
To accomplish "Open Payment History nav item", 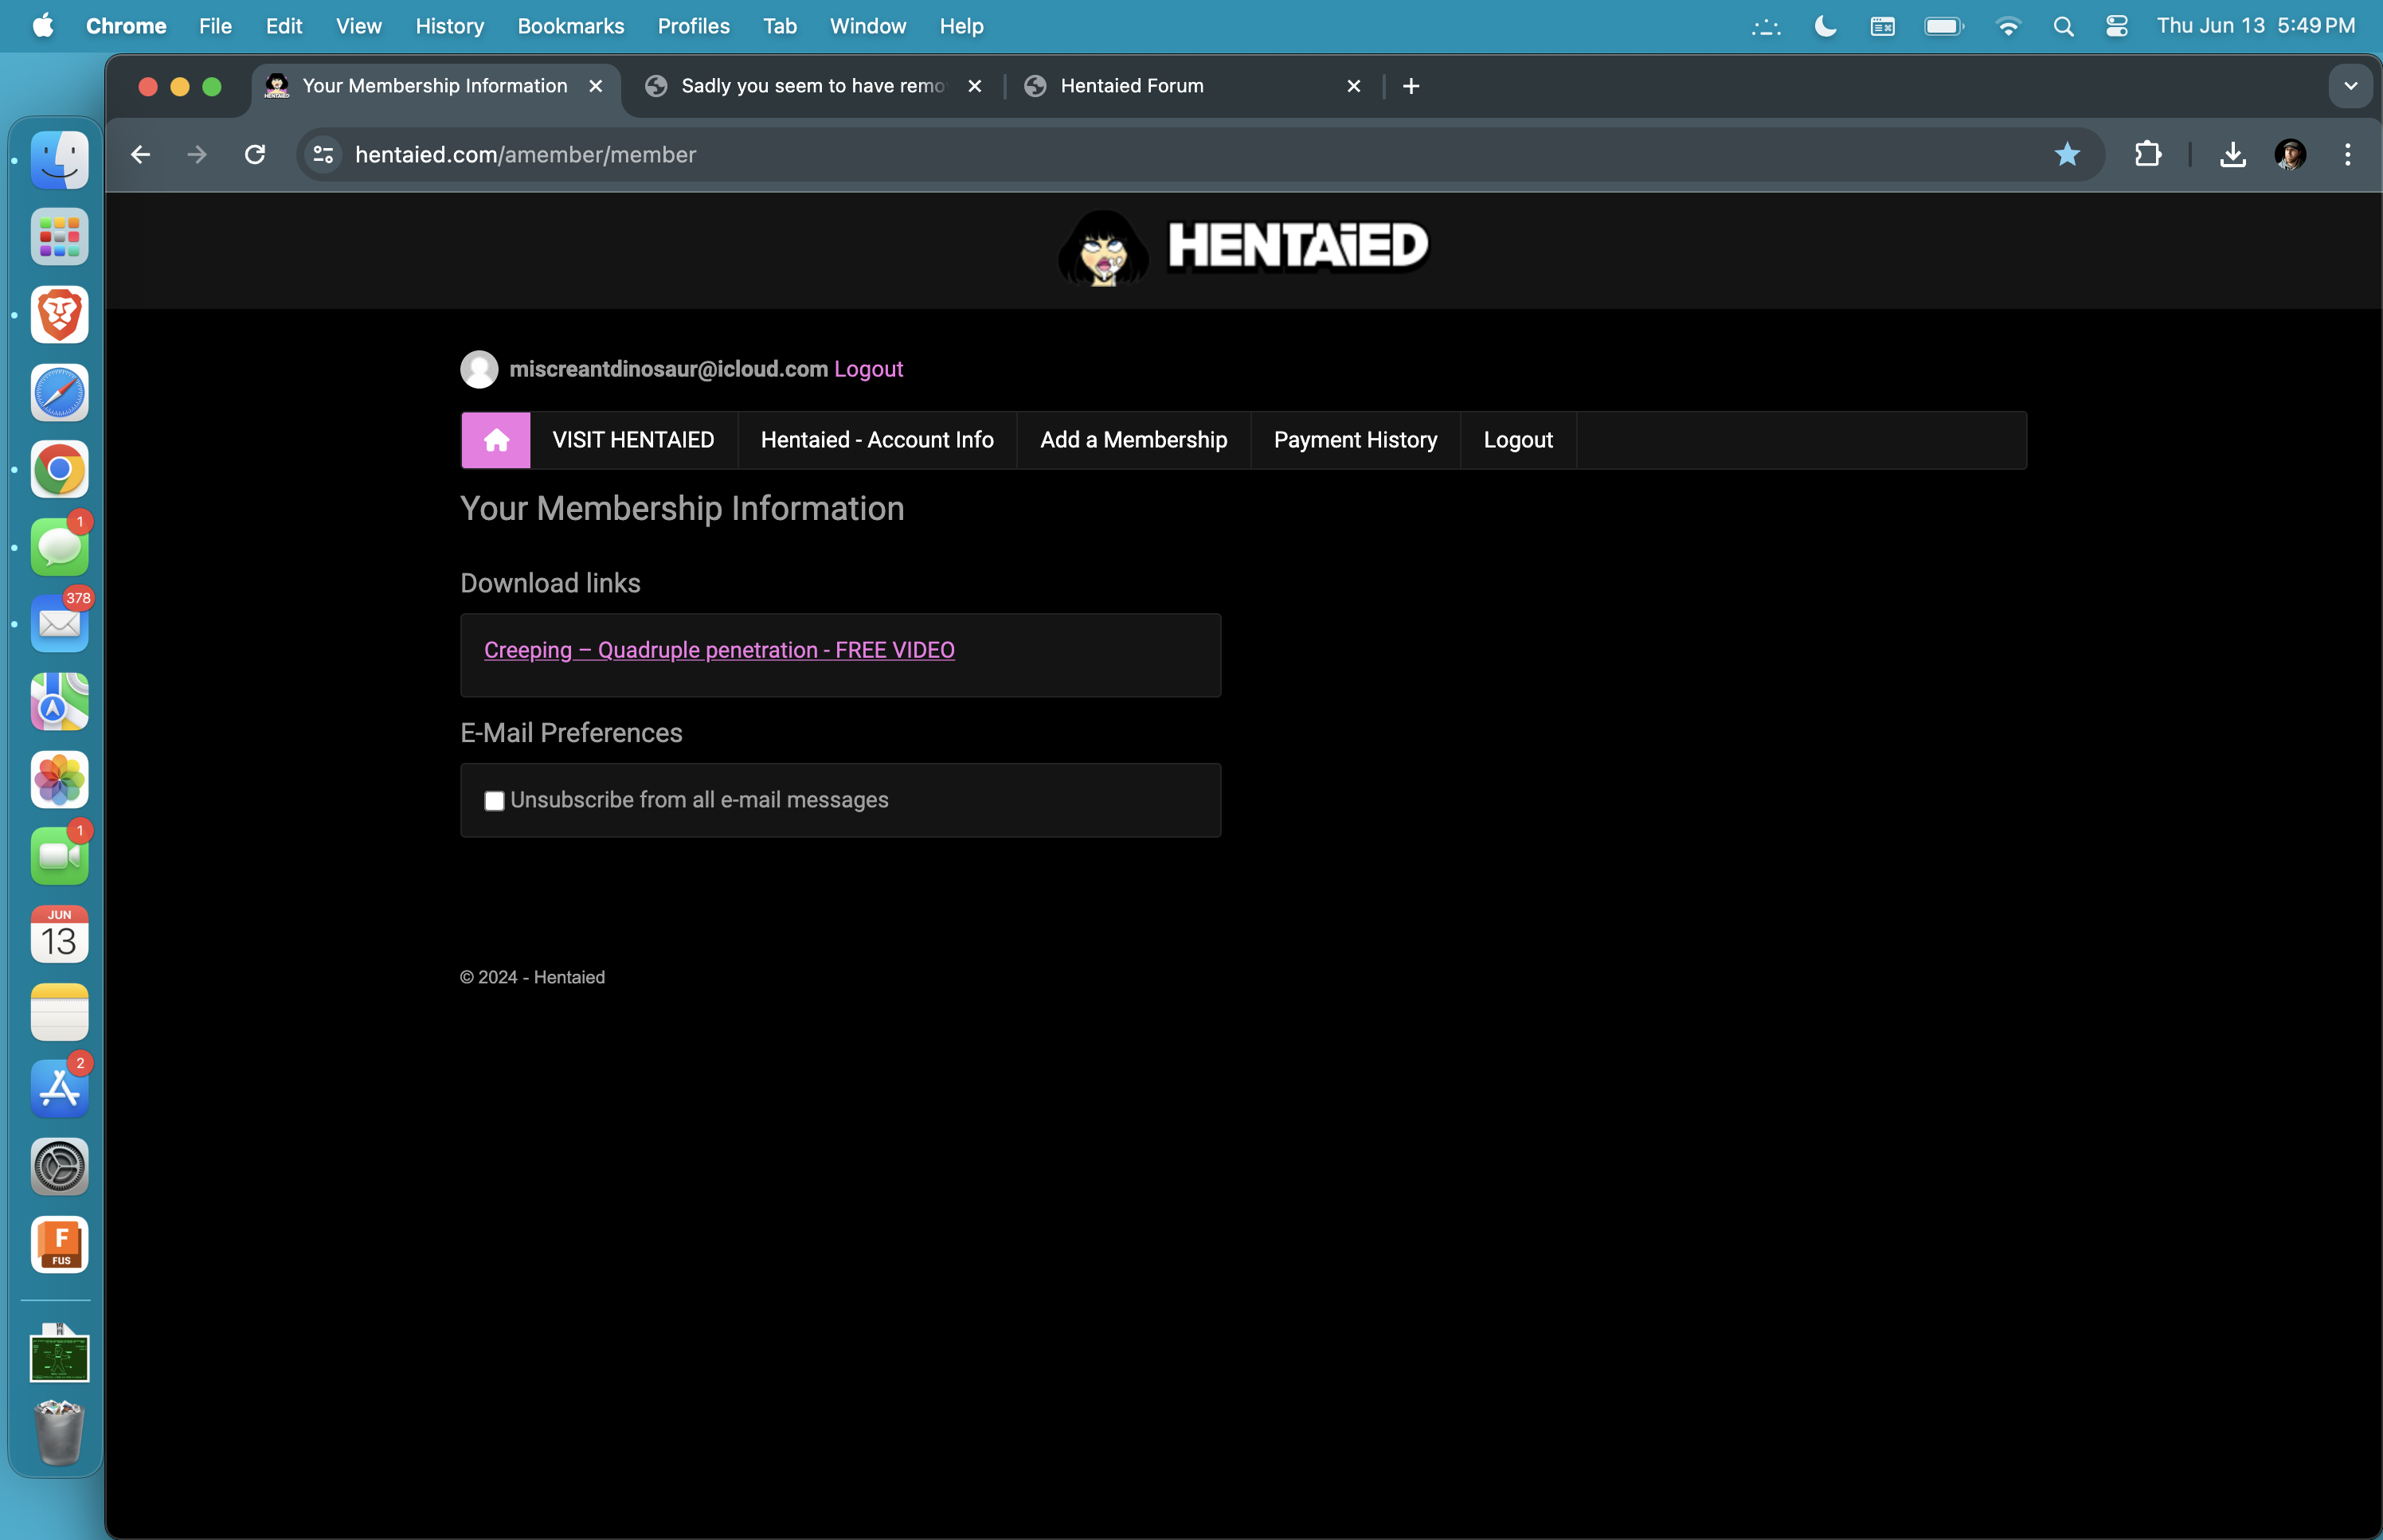I will (1355, 440).
